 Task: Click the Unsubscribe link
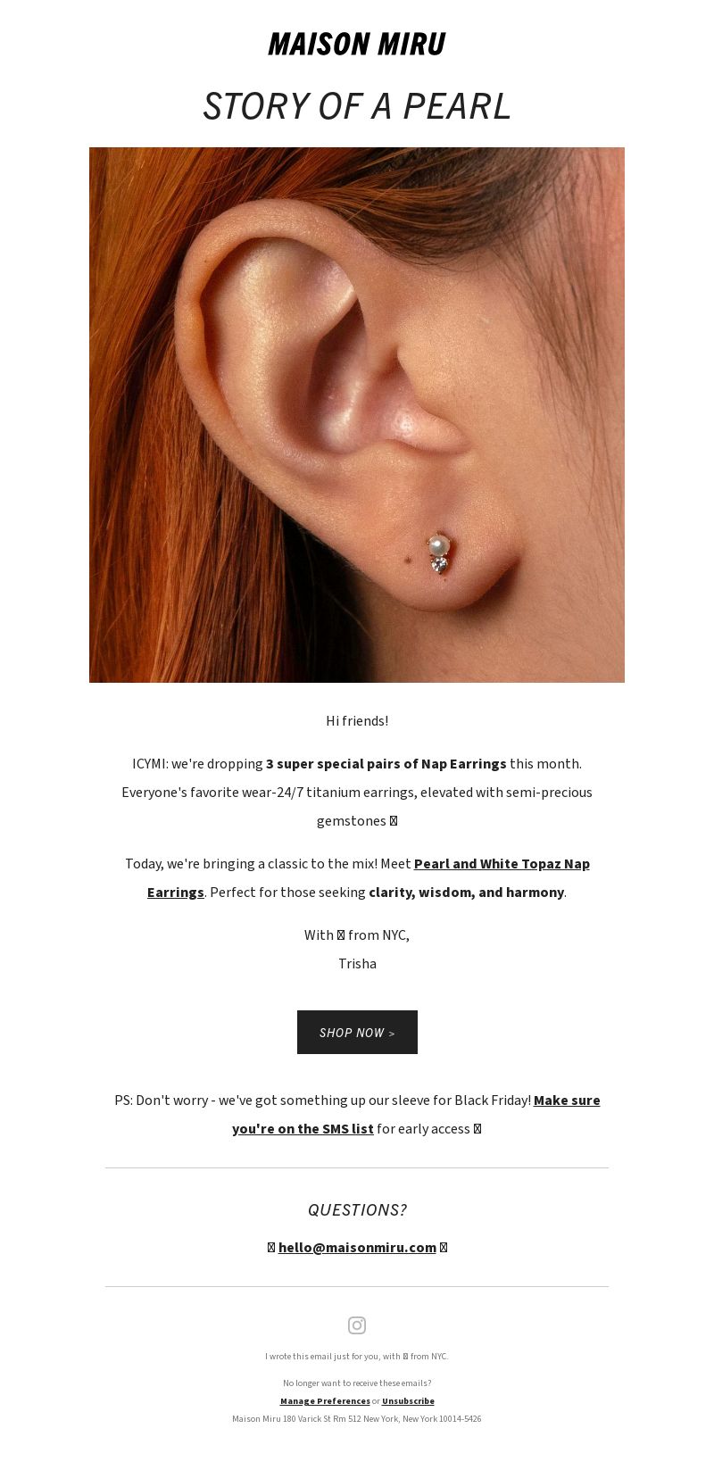point(408,1401)
